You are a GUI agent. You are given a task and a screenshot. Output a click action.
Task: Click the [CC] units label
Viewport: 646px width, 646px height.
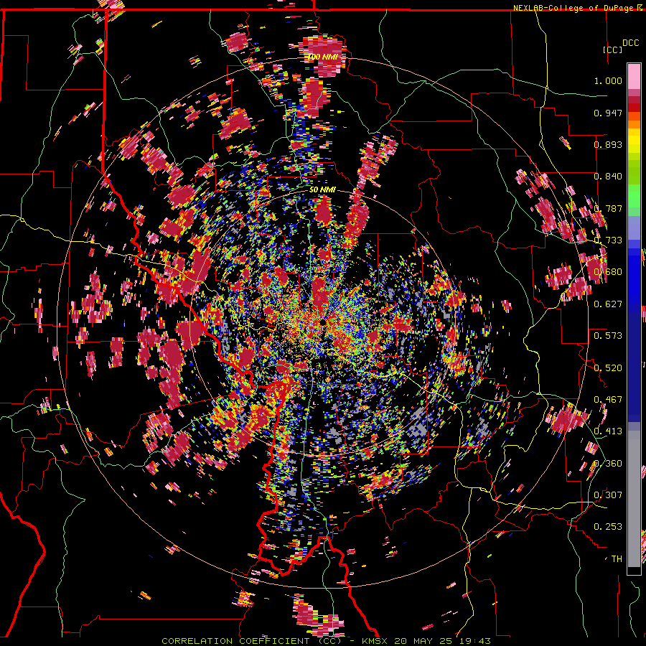(612, 50)
